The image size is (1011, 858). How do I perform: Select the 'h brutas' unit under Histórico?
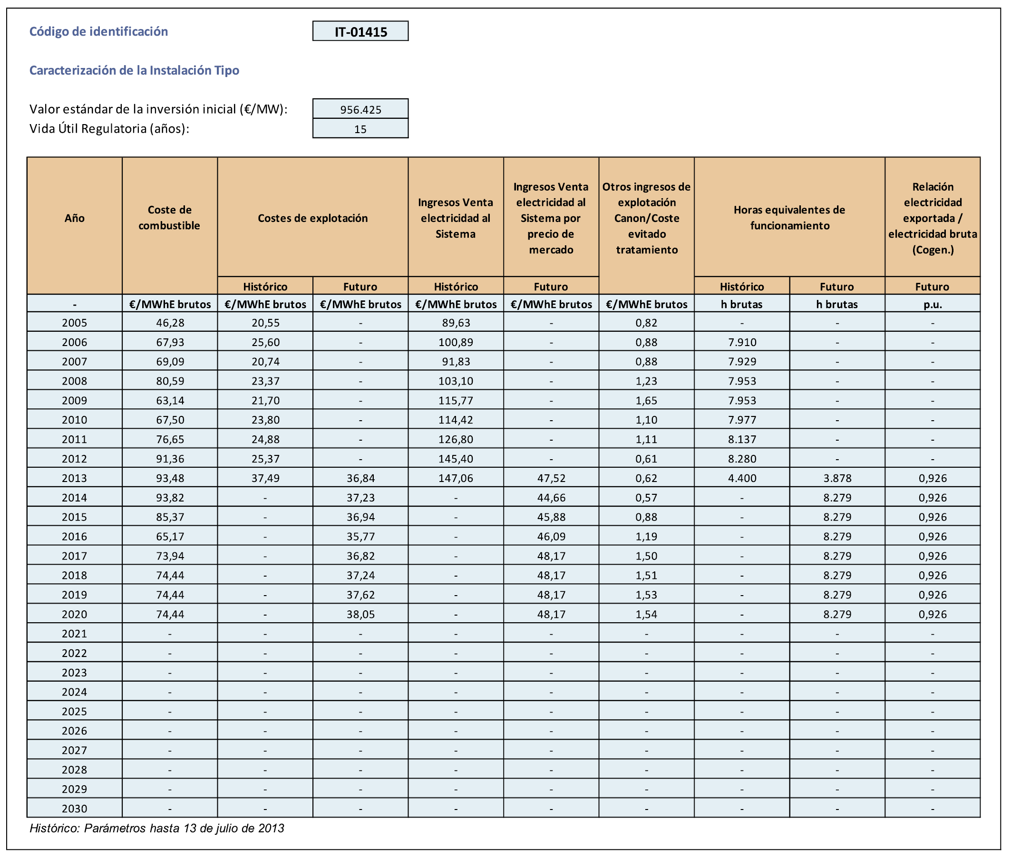coord(742,304)
